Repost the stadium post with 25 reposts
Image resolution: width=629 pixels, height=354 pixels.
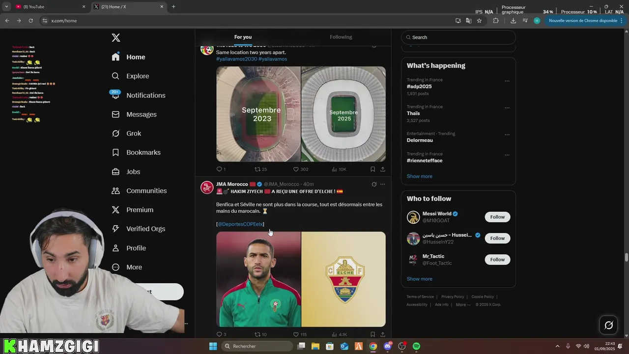pos(260,169)
